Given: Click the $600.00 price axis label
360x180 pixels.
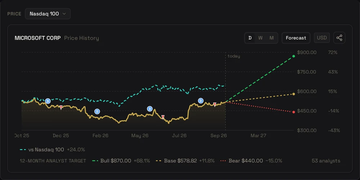Looking at the screenshot, I should (307, 91).
